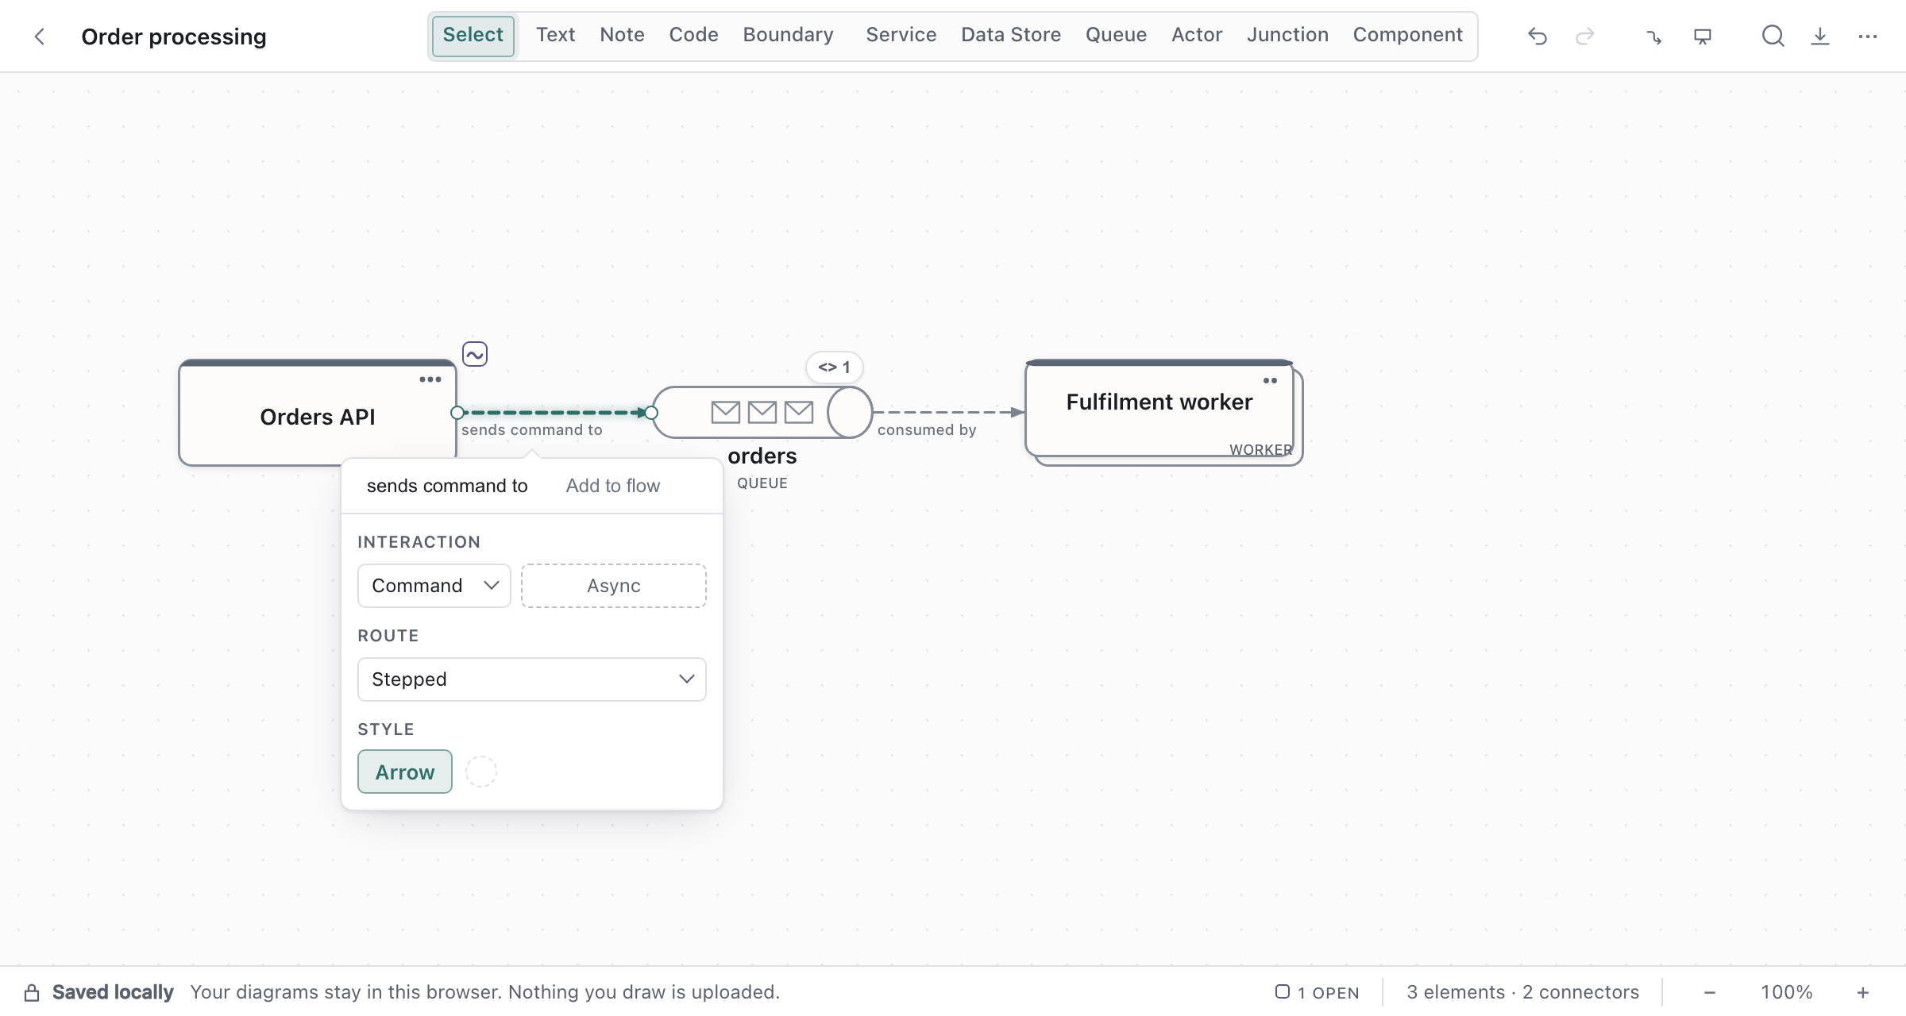This screenshot has width=1906, height=1016.
Task: Choose the Code tool
Action: click(693, 36)
